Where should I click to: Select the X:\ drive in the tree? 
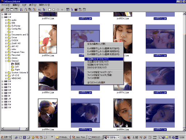(x=9, y=108)
